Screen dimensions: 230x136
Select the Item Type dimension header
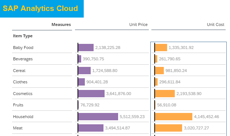point(23,36)
